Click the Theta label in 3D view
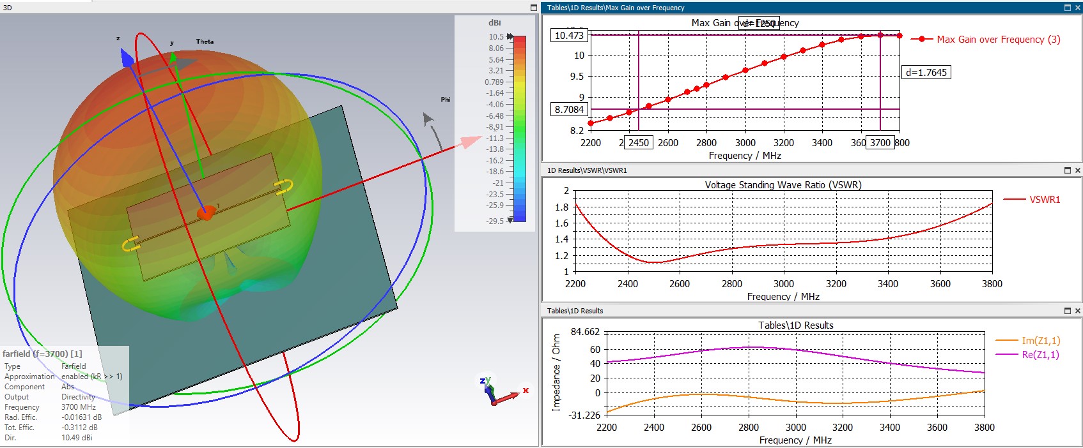The height and width of the screenshot is (448, 1083). [205, 41]
